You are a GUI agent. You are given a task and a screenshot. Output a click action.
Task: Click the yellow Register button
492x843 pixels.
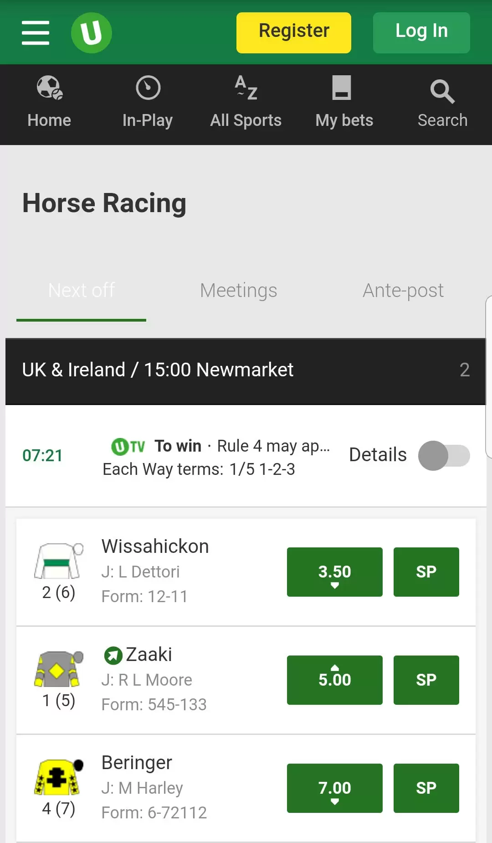point(294,33)
